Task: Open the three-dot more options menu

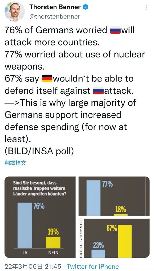Action: tap(146, 7)
